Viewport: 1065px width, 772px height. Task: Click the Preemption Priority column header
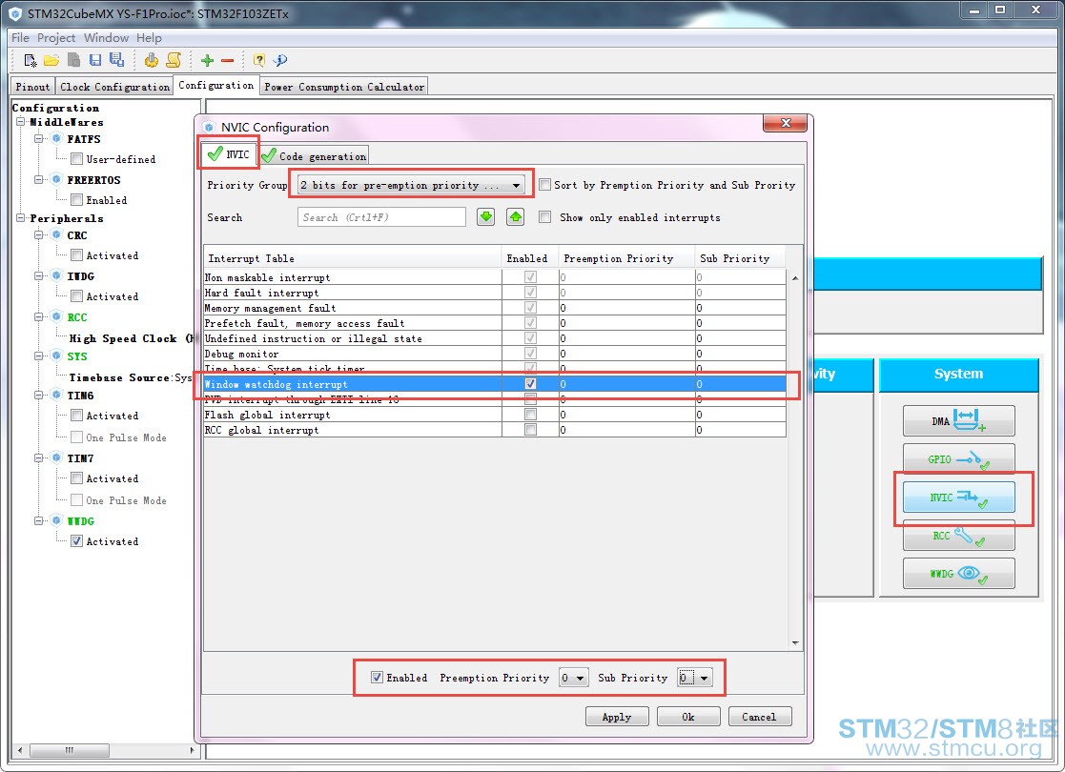click(x=626, y=258)
